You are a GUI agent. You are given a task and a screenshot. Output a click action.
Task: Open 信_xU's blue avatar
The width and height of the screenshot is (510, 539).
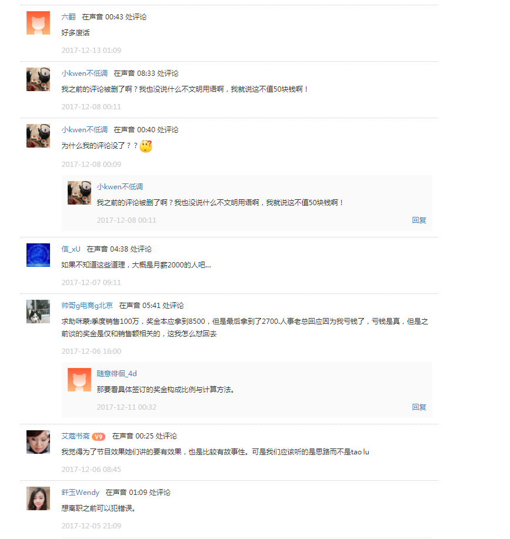click(38, 255)
